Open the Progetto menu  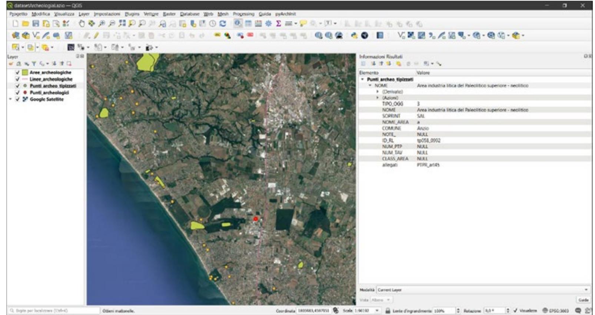19,14
